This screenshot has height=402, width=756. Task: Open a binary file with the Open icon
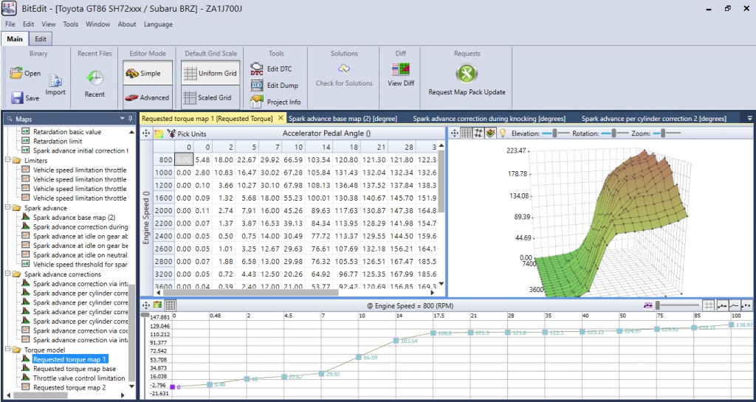(16, 73)
